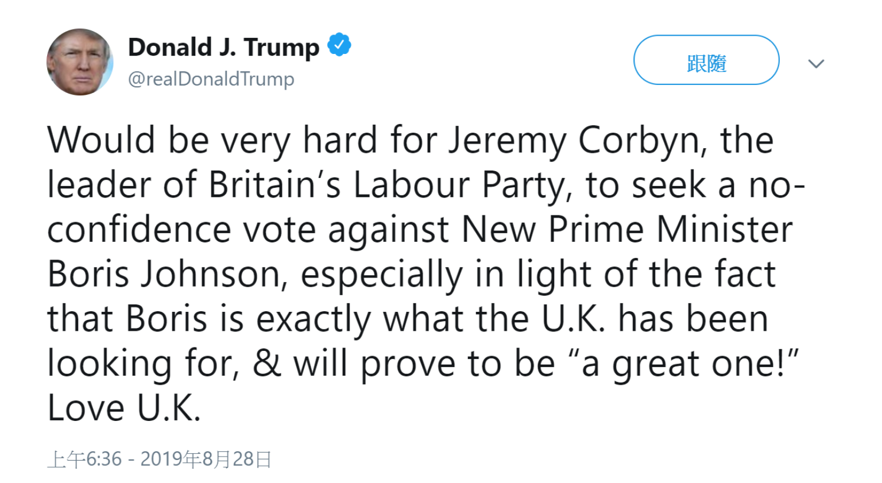Screen dimensions: 882x483
Task: Click the word "Britain's" in the tweet
Action: [x=274, y=185]
